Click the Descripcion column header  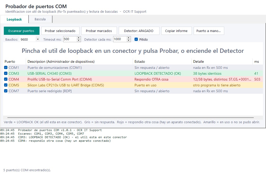coord(79,61)
